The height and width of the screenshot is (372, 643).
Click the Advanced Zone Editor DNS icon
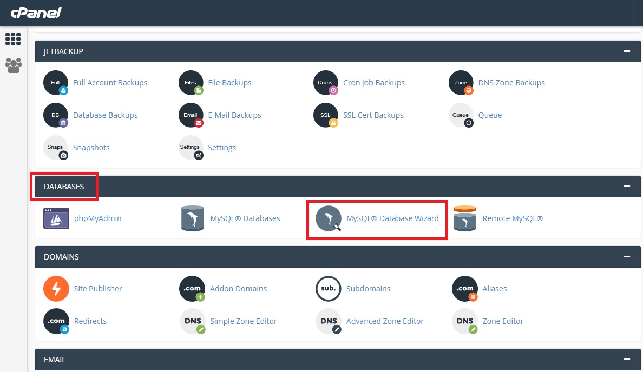pos(329,321)
